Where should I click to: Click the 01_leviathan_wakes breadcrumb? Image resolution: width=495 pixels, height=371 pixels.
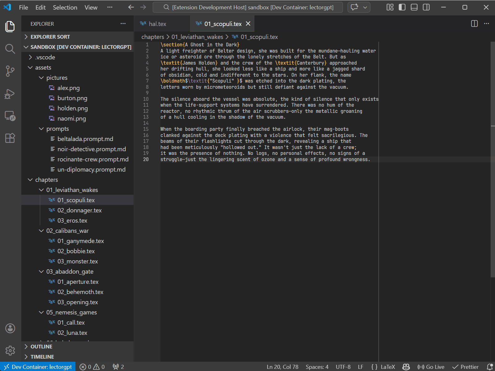197,37
